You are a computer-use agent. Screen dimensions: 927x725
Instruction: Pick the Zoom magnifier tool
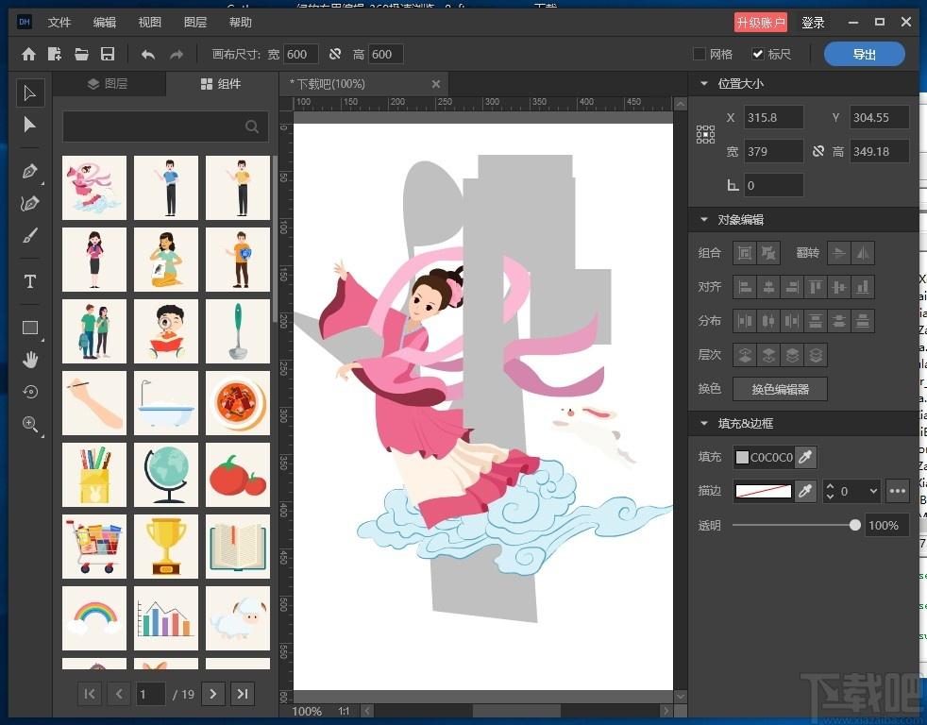[x=29, y=424]
